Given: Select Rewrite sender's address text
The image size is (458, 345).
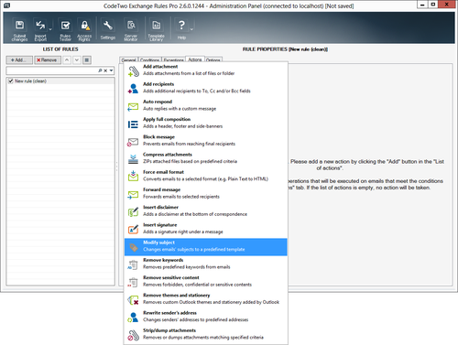Looking at the screenshot, I should 169,313.
